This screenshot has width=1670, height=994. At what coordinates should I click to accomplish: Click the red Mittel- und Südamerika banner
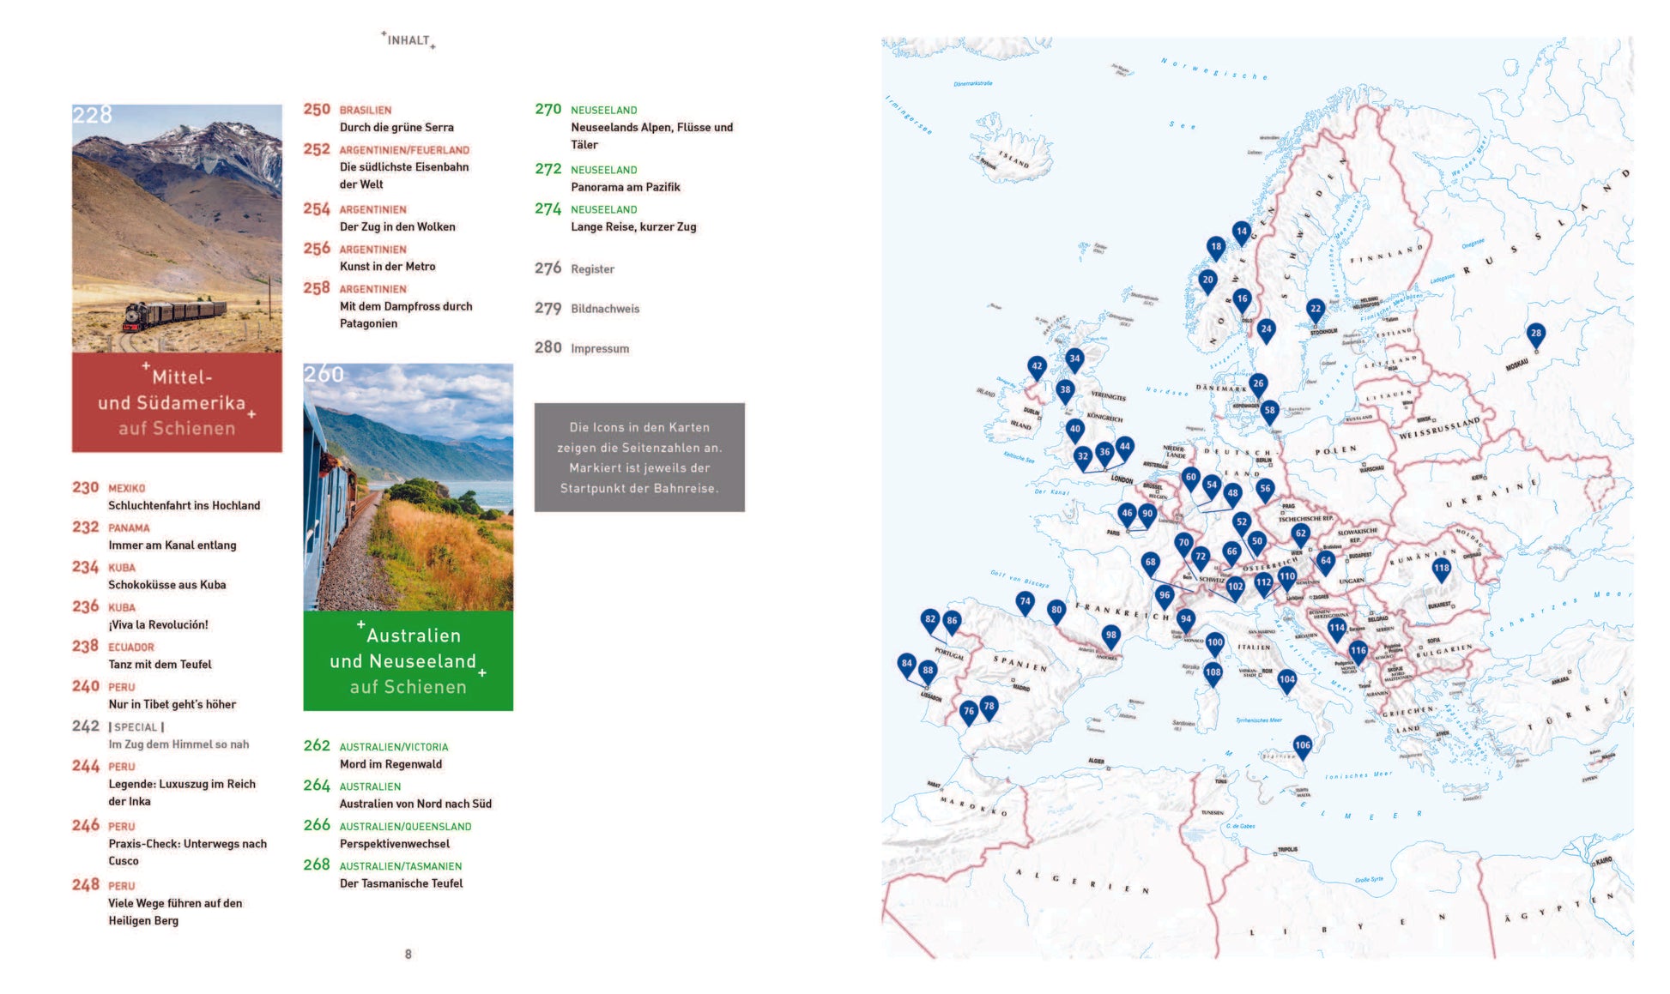coord(177,402)
